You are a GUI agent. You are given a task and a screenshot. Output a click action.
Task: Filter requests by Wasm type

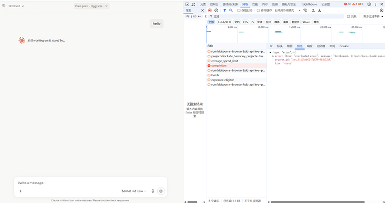[x=306, y=22]
